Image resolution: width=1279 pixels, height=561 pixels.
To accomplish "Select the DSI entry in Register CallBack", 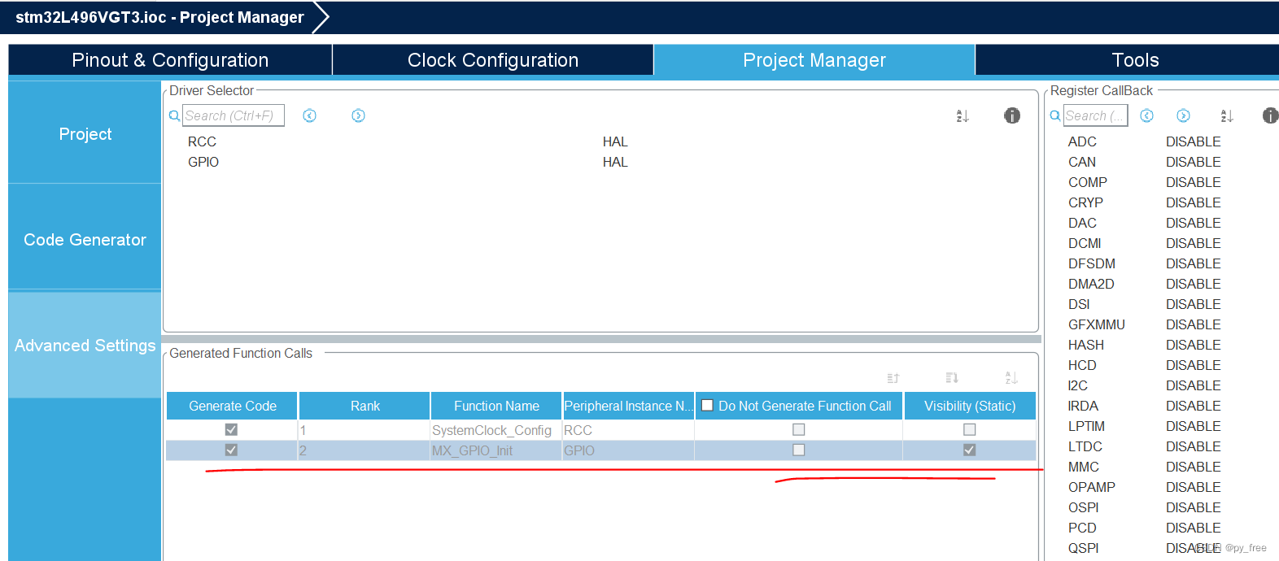I will 1079,304.
